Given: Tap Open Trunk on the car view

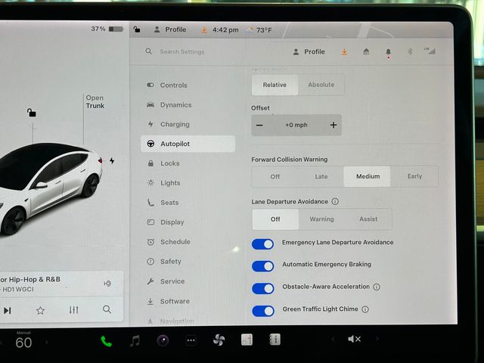Looking at the screenshot, I should point(95,101).
